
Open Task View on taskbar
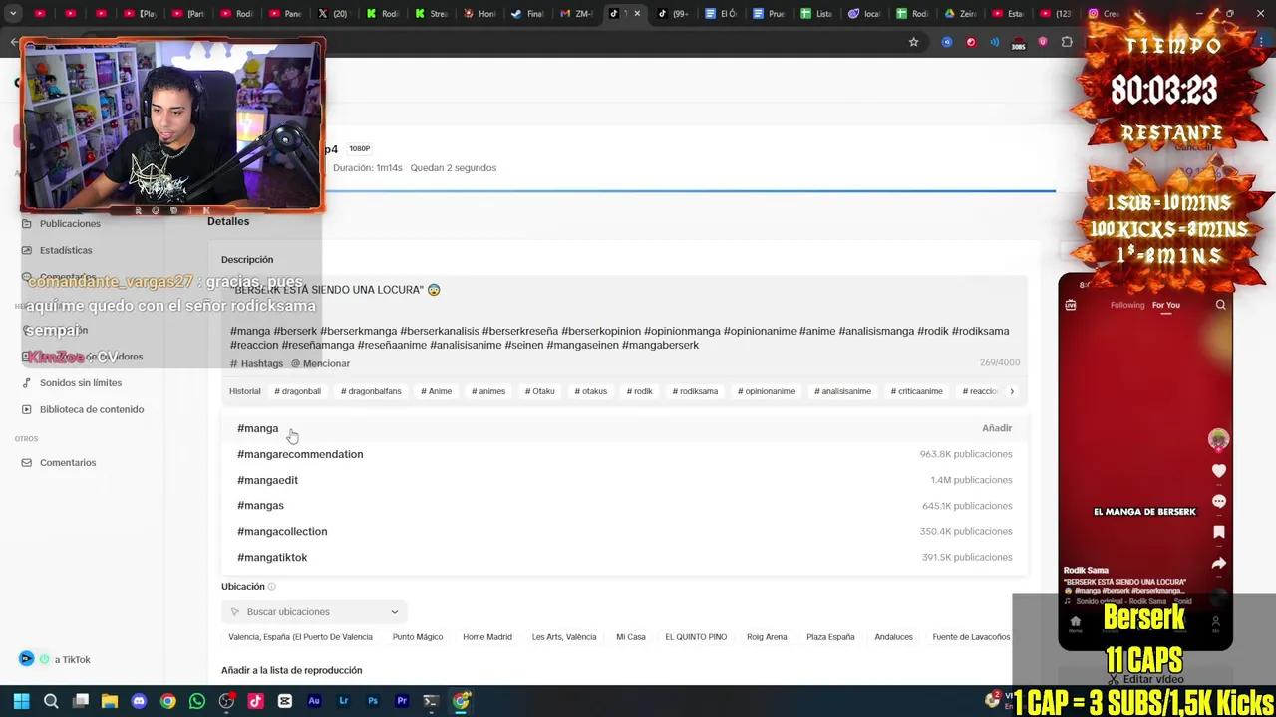(x=81, y=701)
